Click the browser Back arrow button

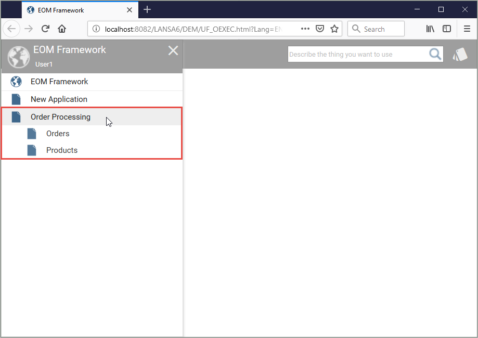(11, 29)
